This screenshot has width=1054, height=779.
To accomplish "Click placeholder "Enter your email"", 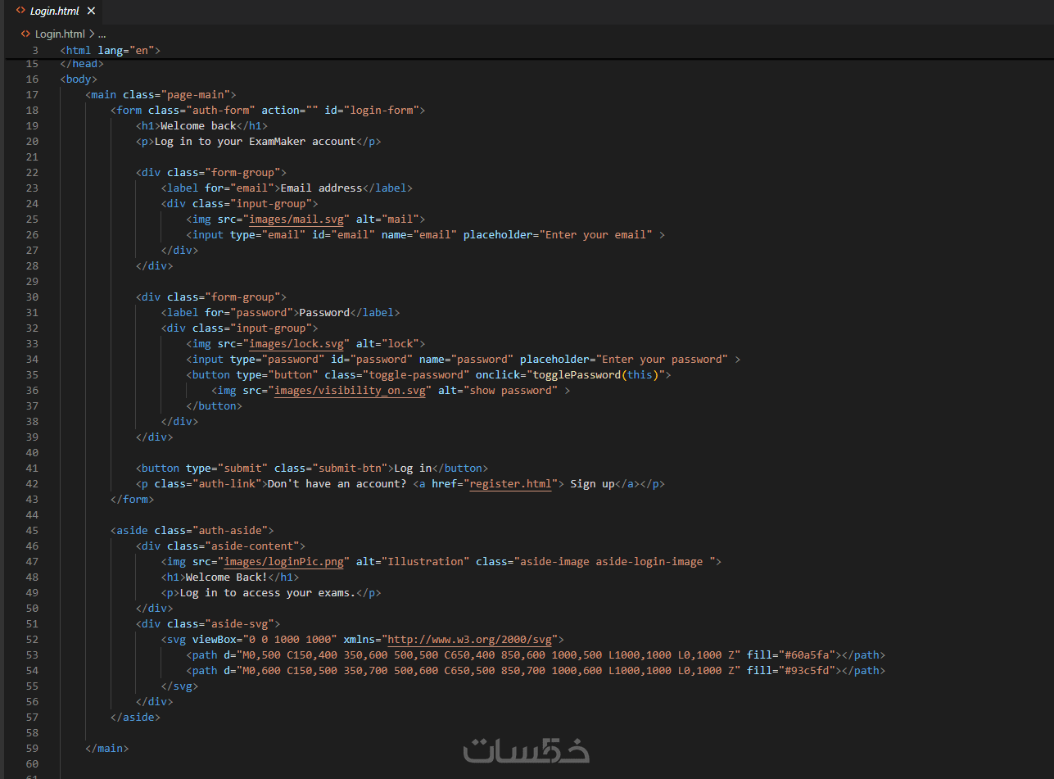I will click(x=595, y=234).
